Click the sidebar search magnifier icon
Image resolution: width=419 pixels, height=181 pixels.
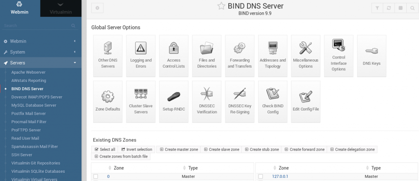pyautogui.click(x=73, y=26)
